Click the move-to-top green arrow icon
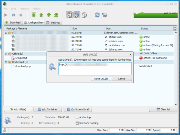Screen dimensions: 180x135 (x=34, y=15)
